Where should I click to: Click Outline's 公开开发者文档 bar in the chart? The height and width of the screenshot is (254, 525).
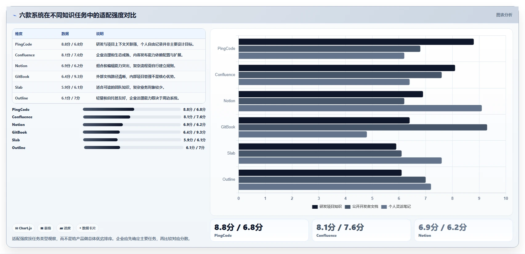pos(332,180)
